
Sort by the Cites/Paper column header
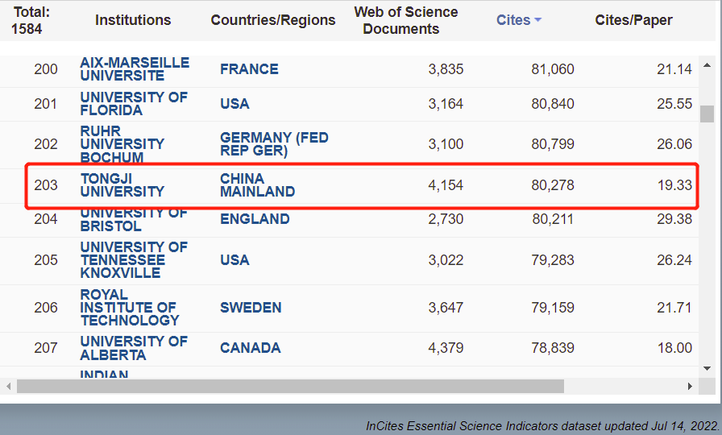coord(633,20)
